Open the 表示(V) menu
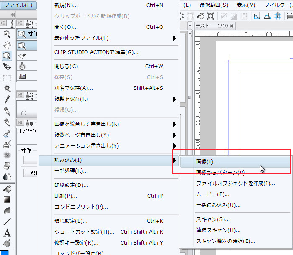Image resolution: width=293 pixels, height=255 pixels. click(246, 5)
